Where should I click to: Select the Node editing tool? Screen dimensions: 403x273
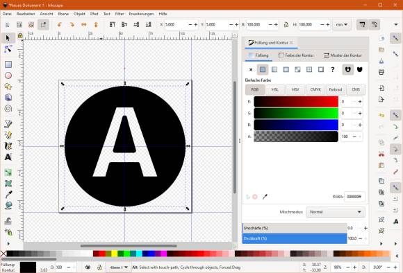(8, 49)
